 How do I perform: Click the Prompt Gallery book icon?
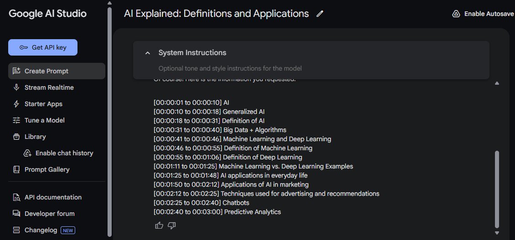[16, 169]
